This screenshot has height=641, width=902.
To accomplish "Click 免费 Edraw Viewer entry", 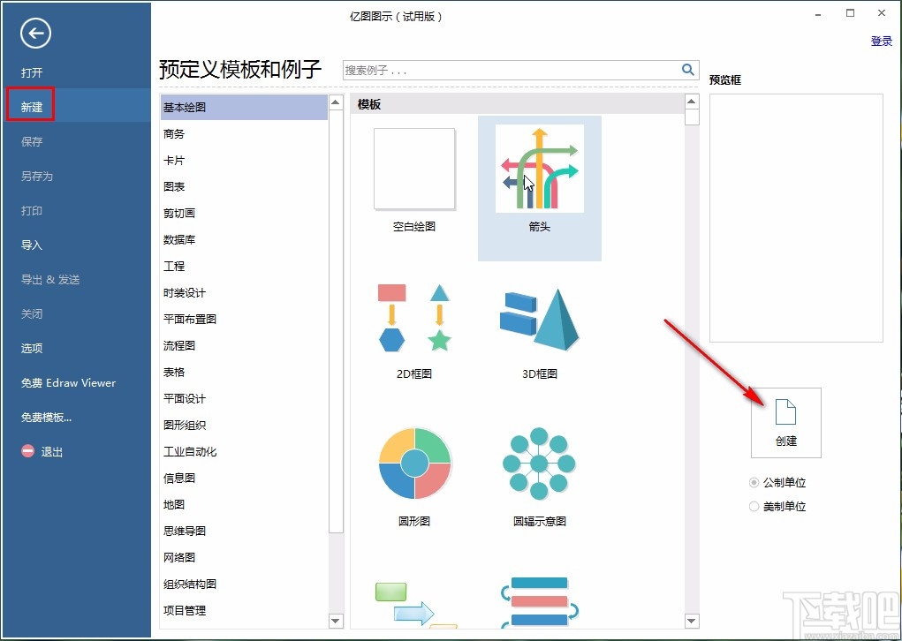I will (68, 383).
